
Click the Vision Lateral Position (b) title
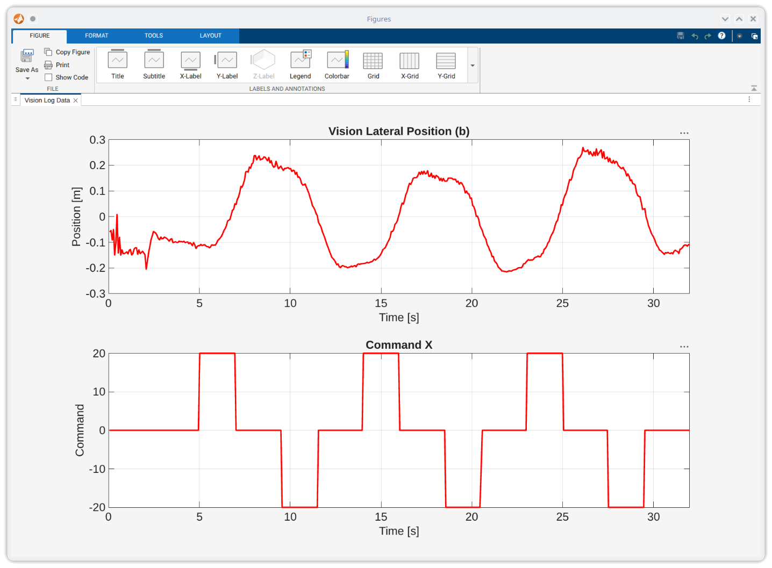pyautogui.click(x=399, y=131)
